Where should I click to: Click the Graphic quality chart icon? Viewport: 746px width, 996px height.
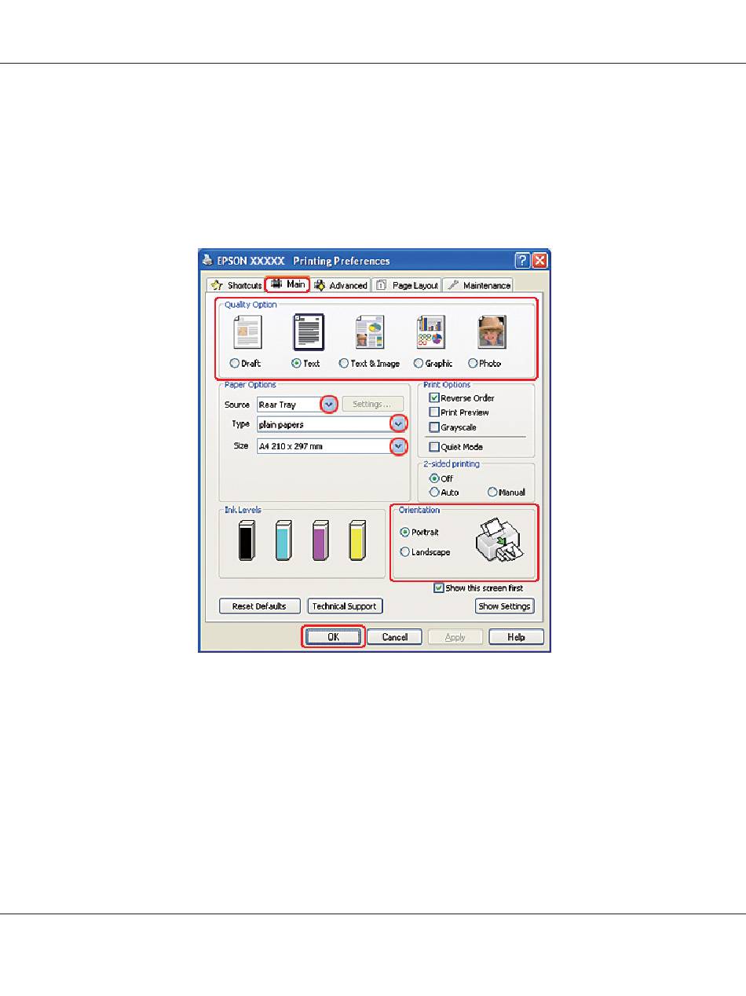point(431,332)
